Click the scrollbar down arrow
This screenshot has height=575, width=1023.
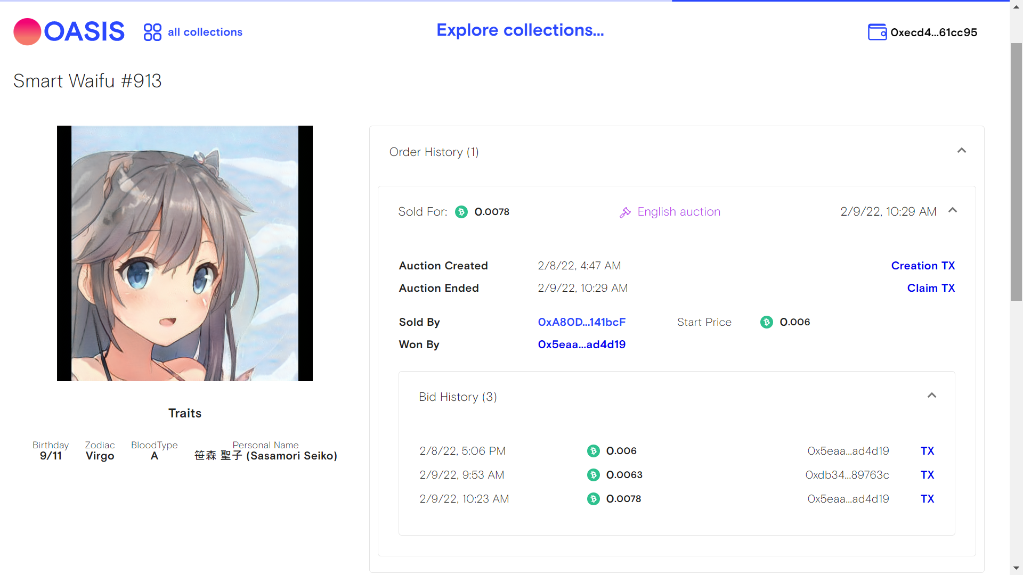coord(1016,568)
